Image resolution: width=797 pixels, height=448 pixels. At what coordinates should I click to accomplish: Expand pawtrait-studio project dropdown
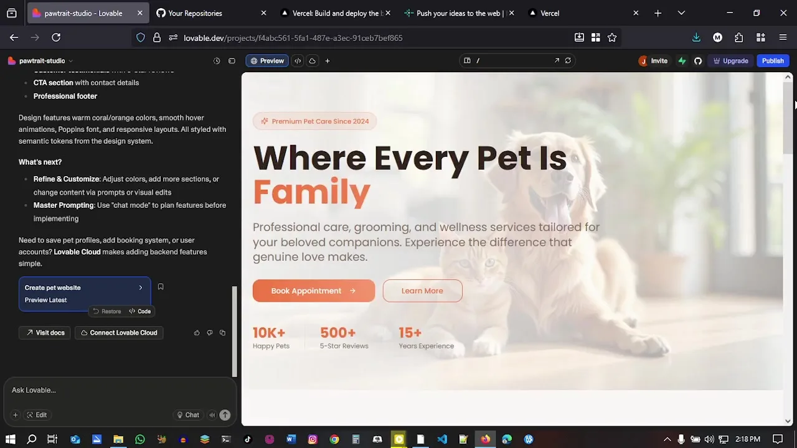coord(70,61)
